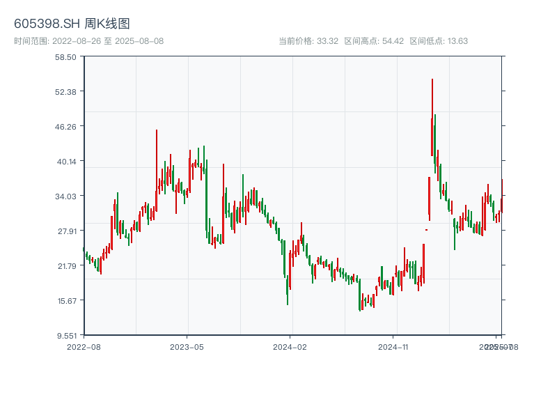Click the y-axis value 27.91
The image size is (557, 418).
click(x=67, y=231)
